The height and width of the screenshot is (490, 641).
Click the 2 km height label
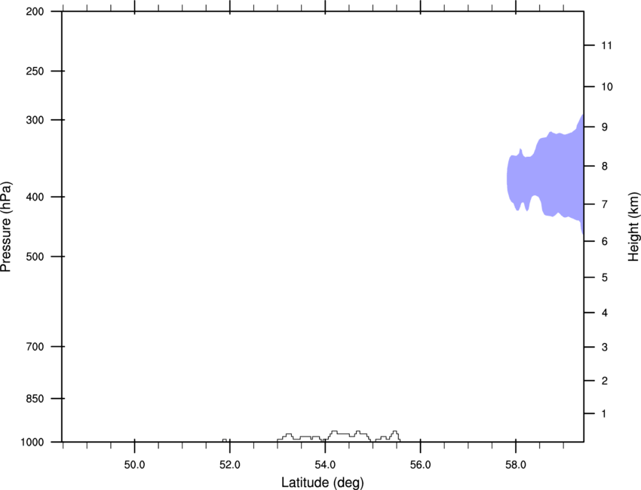pos(605,381)
